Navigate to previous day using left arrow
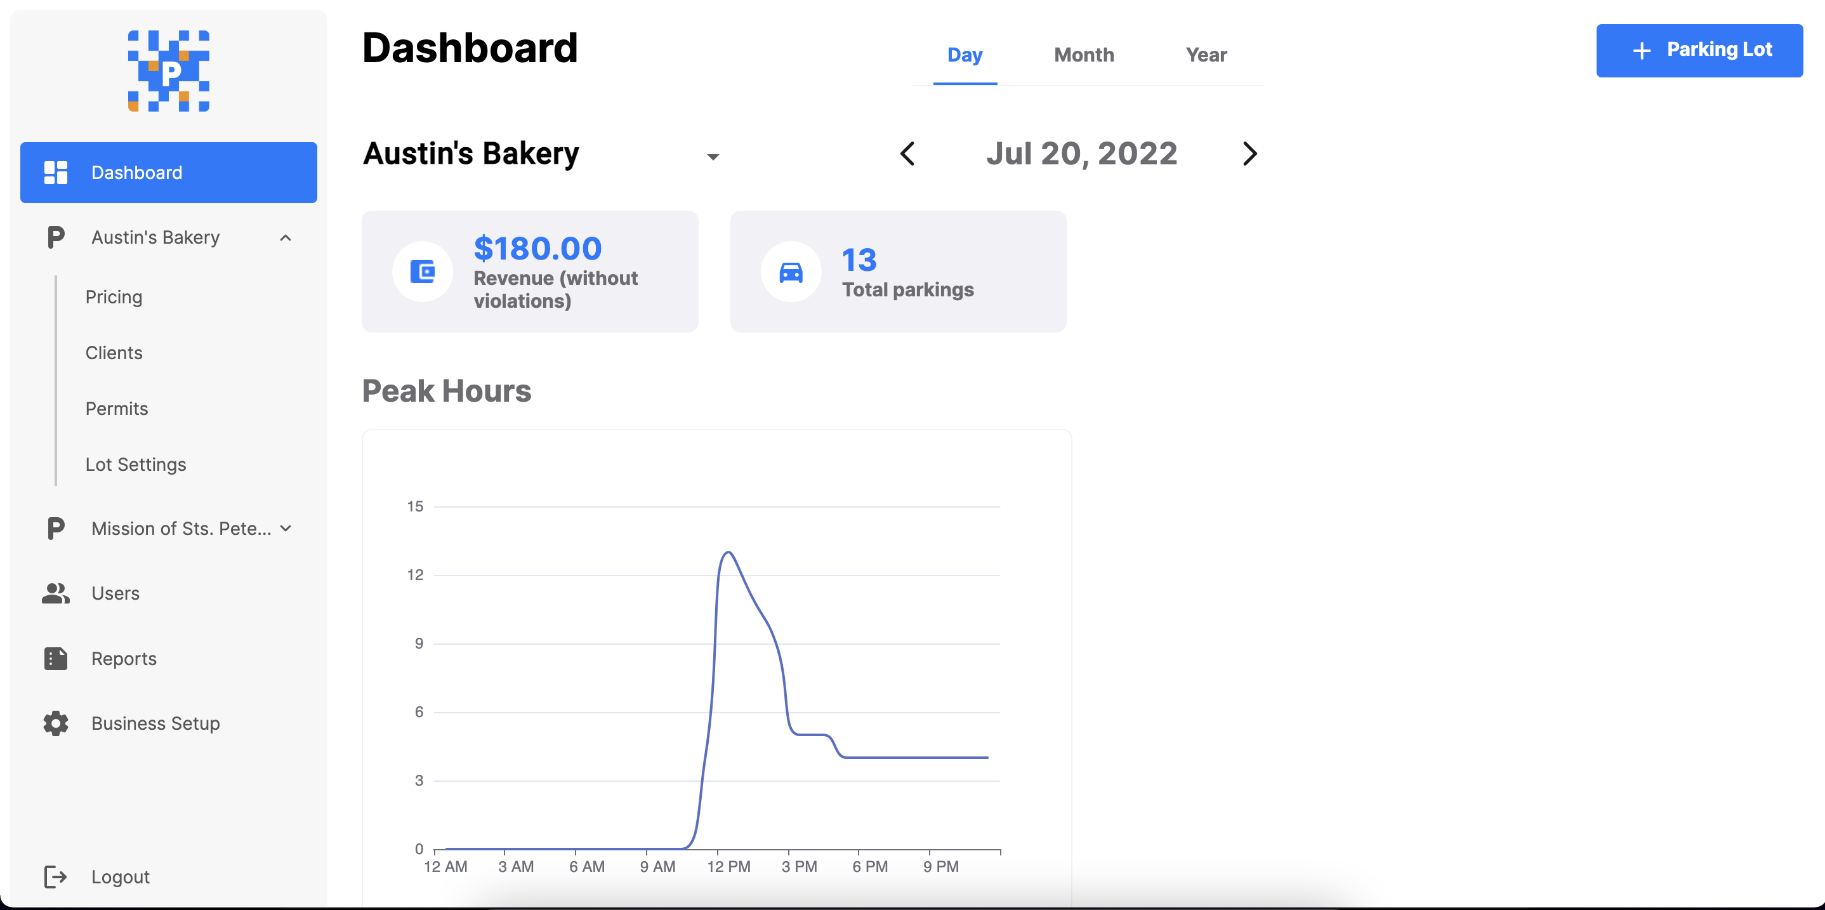The height and width of the screenshot is (910, 1825). pos(909,152)
